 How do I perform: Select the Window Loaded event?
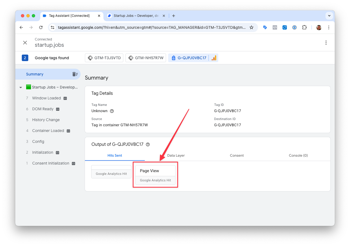pos(47,98)
